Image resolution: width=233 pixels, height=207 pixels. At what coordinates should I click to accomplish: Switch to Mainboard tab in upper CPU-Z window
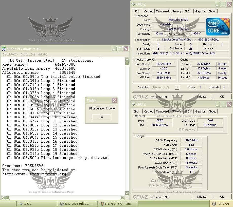pyautogui.click(x=162, y=11)
